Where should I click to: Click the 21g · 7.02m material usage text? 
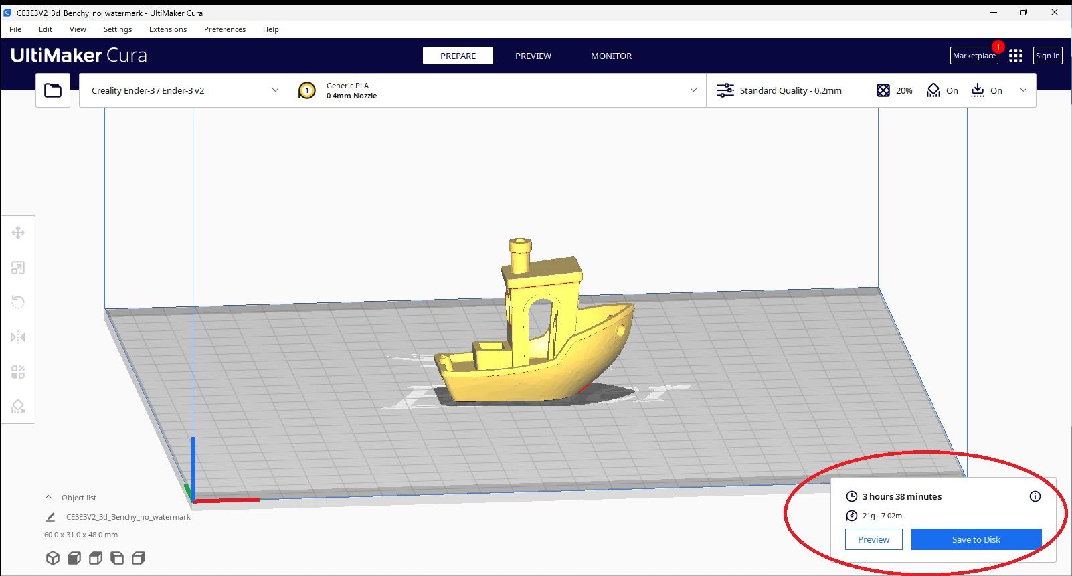pyautogui.click(x=882, y=516)
